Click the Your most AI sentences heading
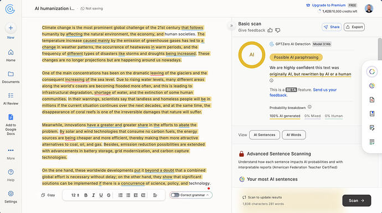 (x=272, y=179)
